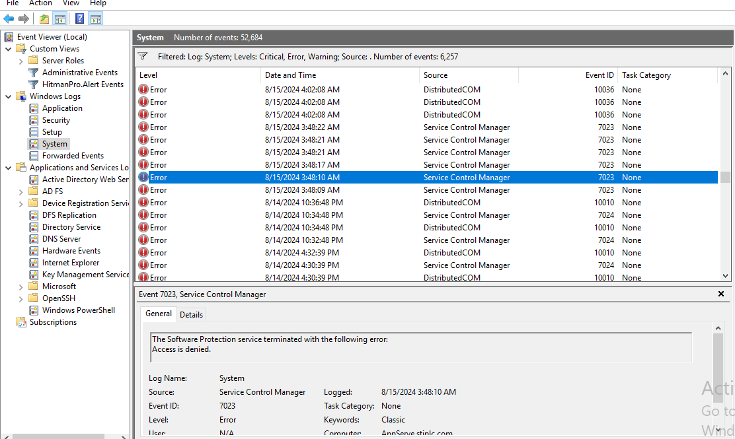Open the Action menu

tap(40, 3)
